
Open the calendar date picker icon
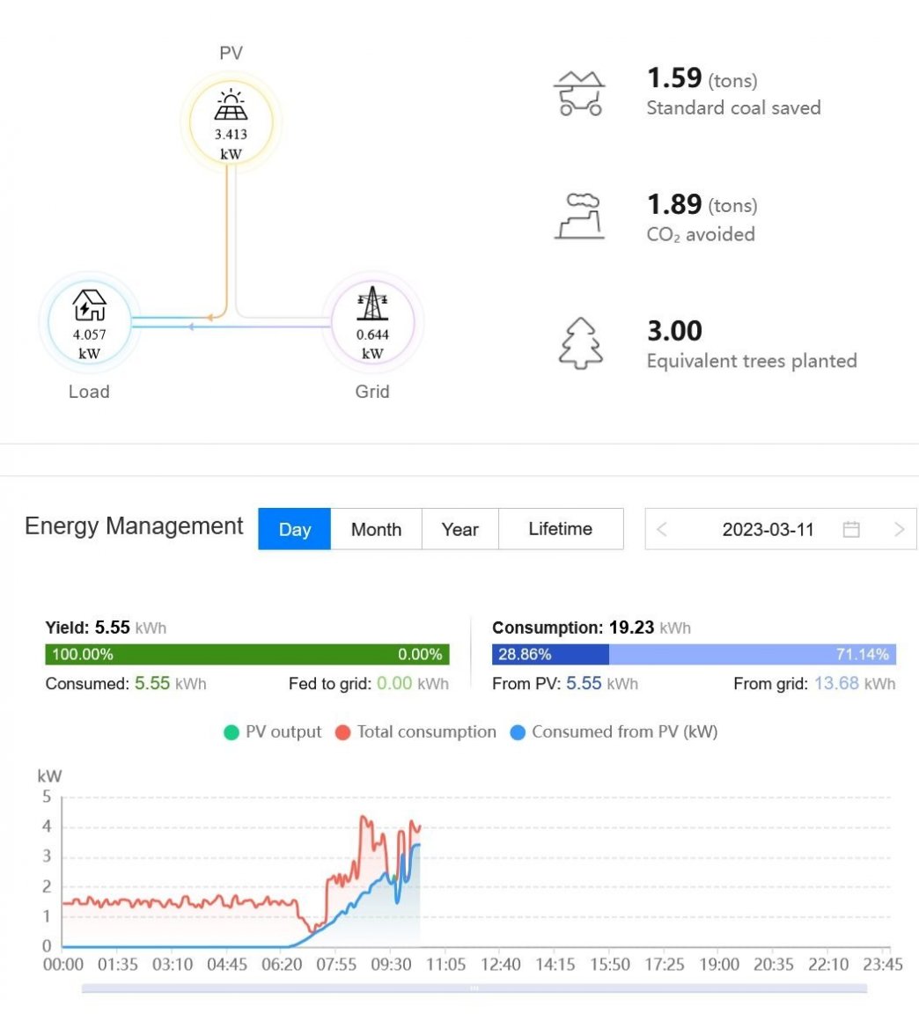pyautogui.click(x=851, y=529)
